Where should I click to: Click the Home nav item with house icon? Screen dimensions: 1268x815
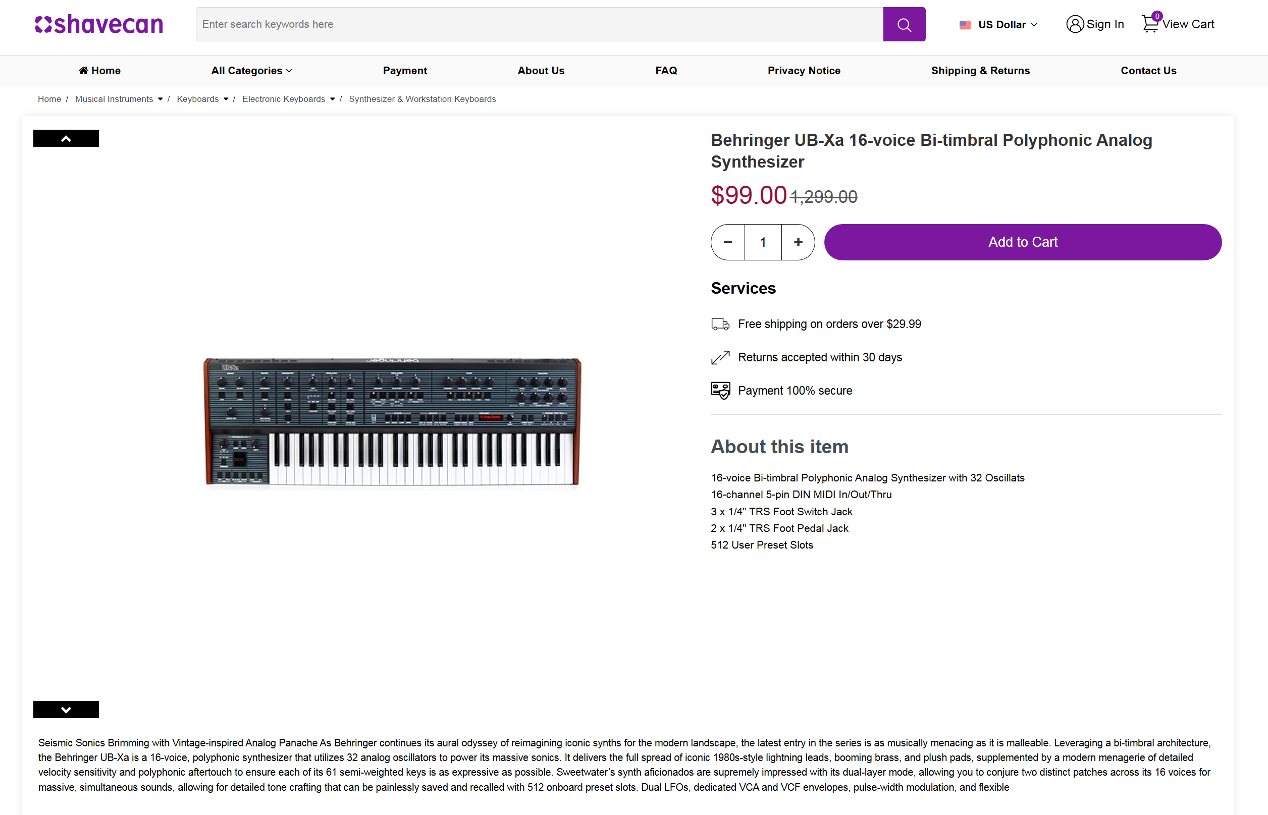[x=99, y=70]
